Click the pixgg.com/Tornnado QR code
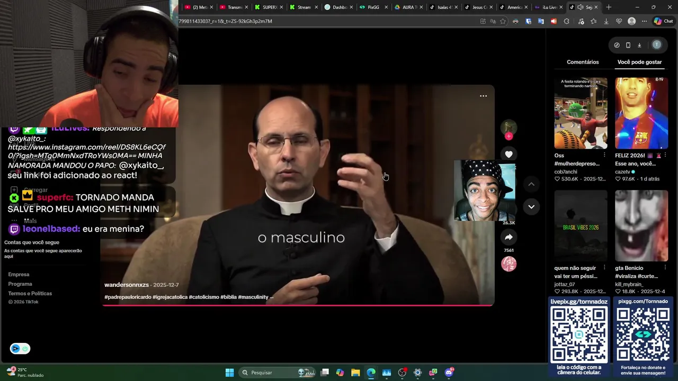This screenshot has width=678, height=381. (x=643, y=334)
